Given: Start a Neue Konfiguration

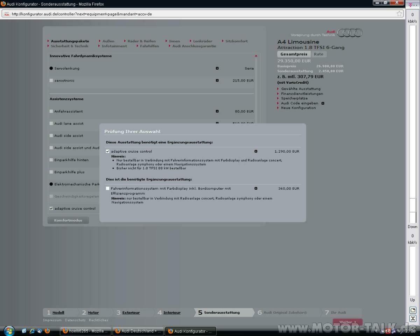Looking at the screenshot, I should click(x=299, y=108).
